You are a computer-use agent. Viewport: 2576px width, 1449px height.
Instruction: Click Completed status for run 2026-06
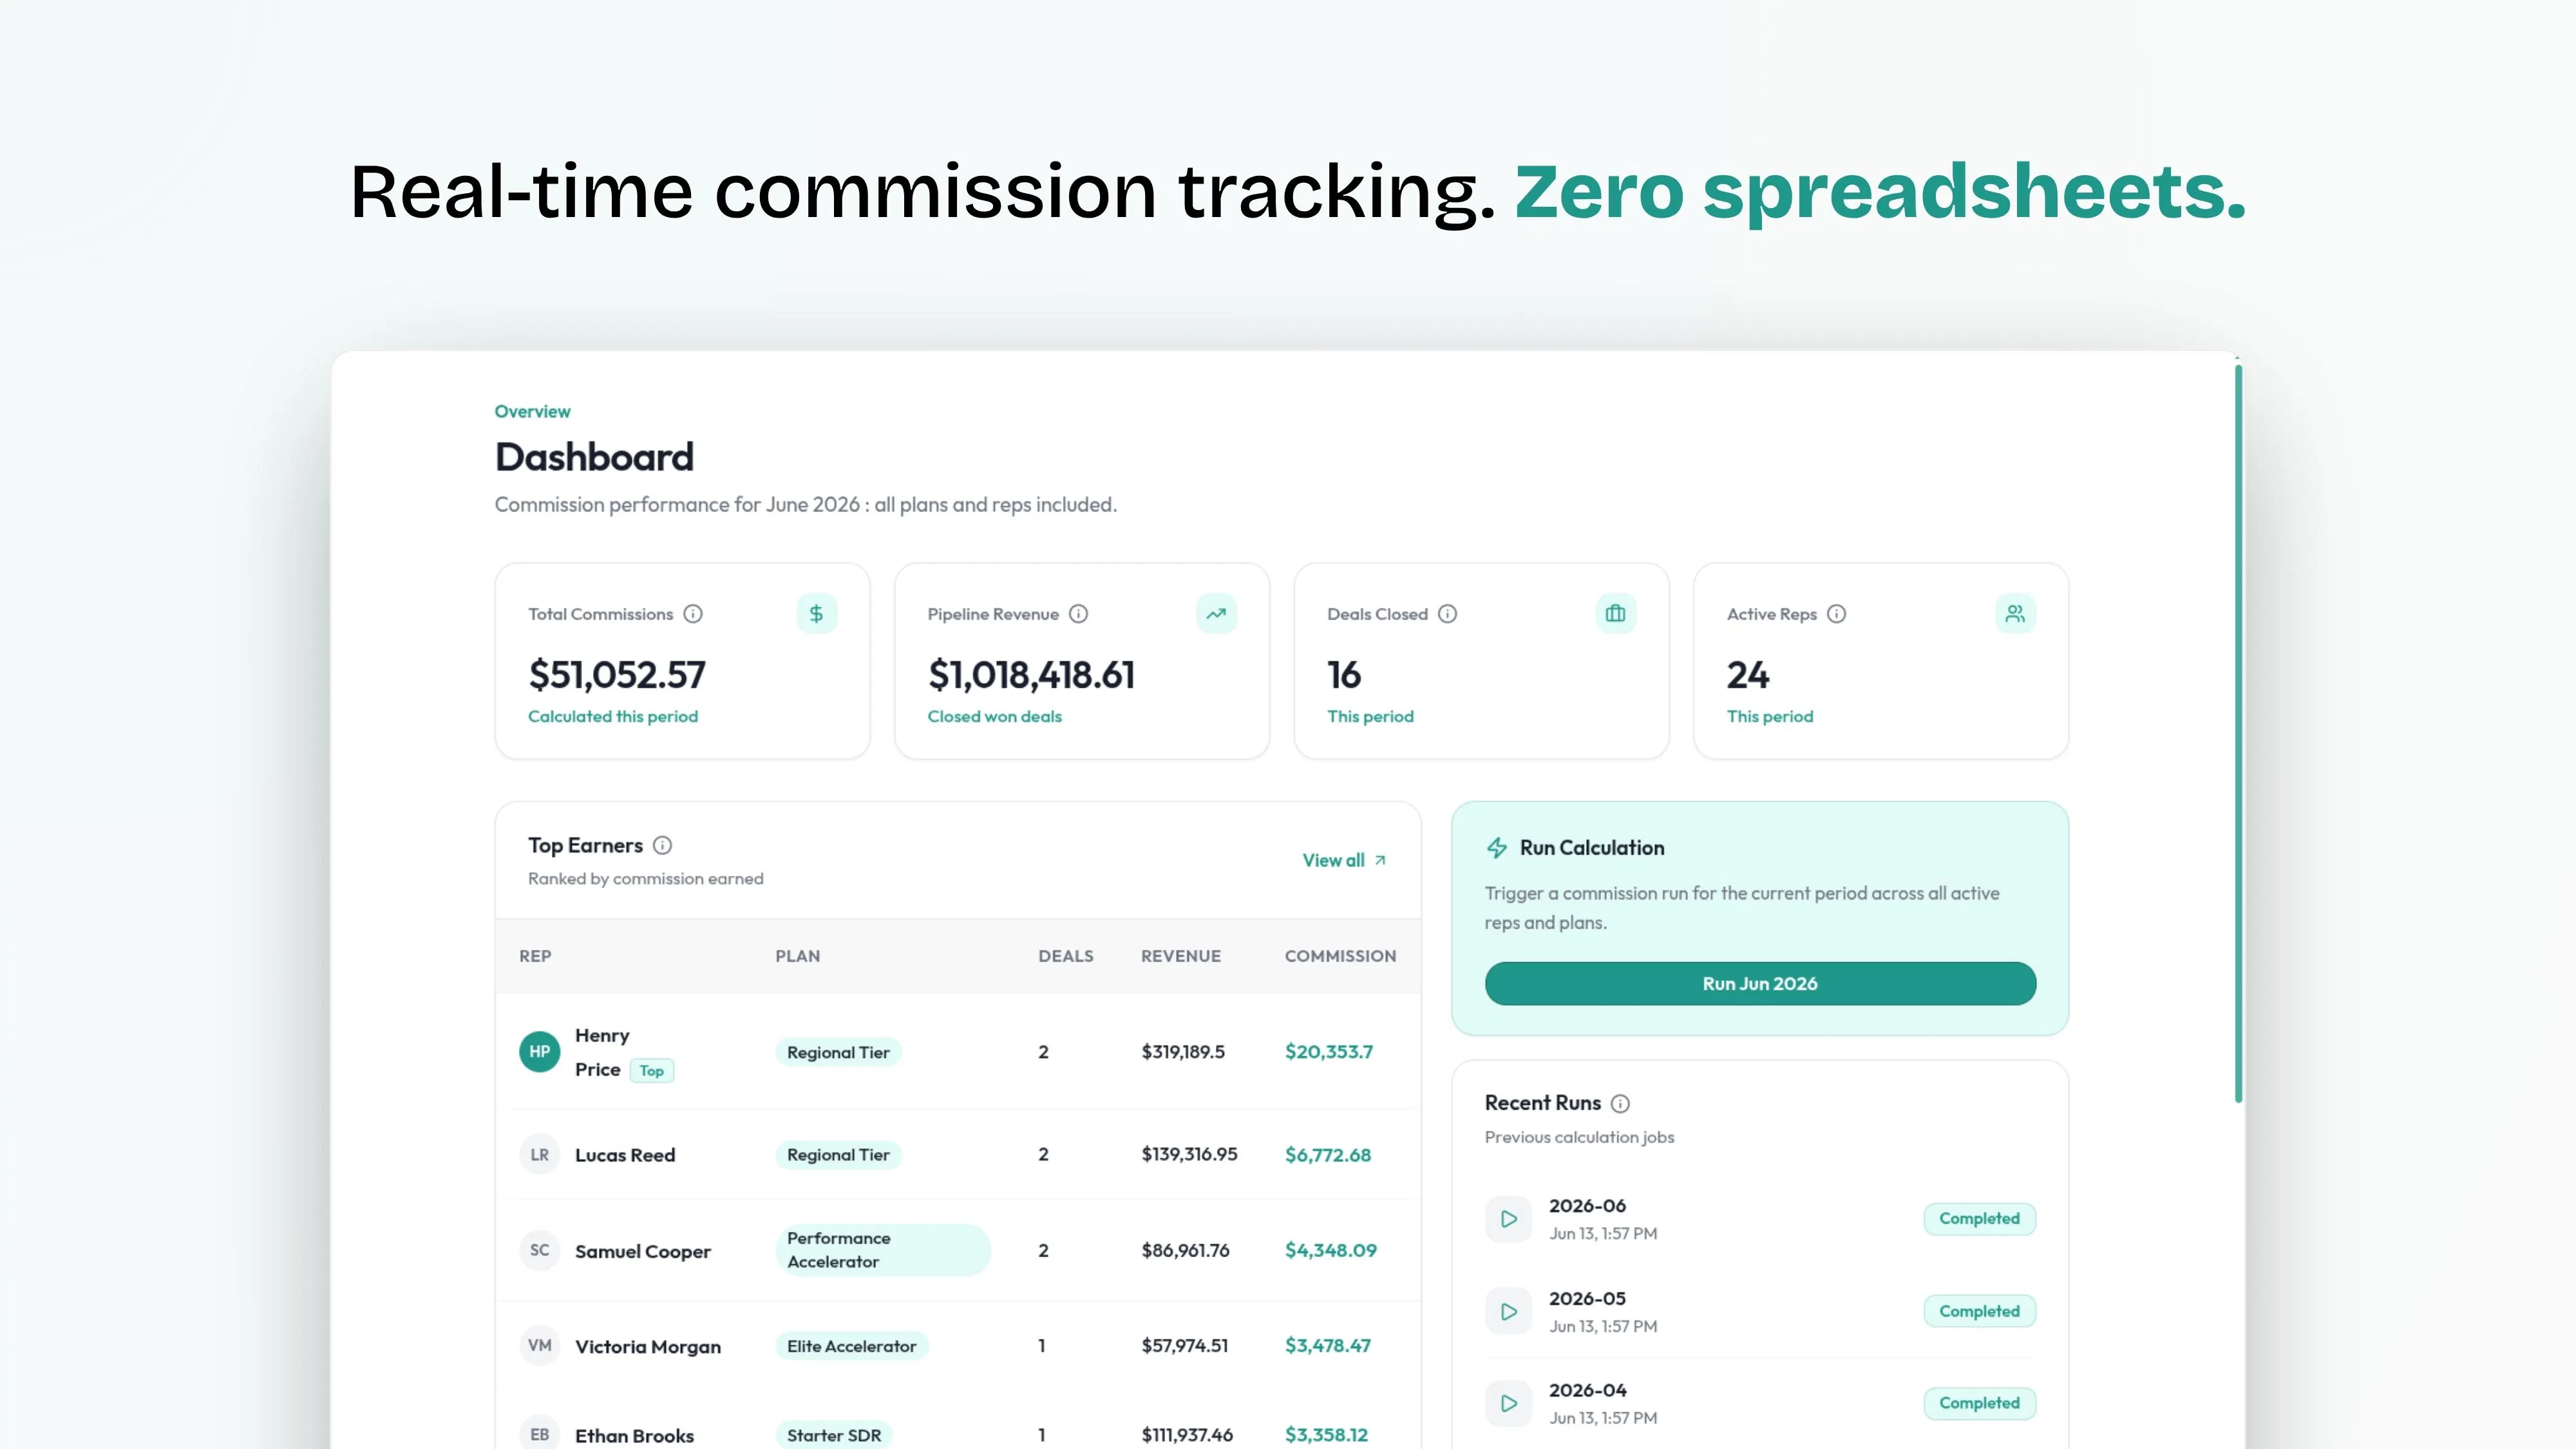1979,1219
